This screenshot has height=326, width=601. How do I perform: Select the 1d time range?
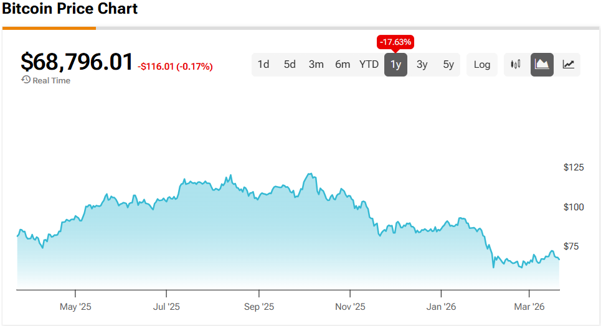click(x=263, y=65)
